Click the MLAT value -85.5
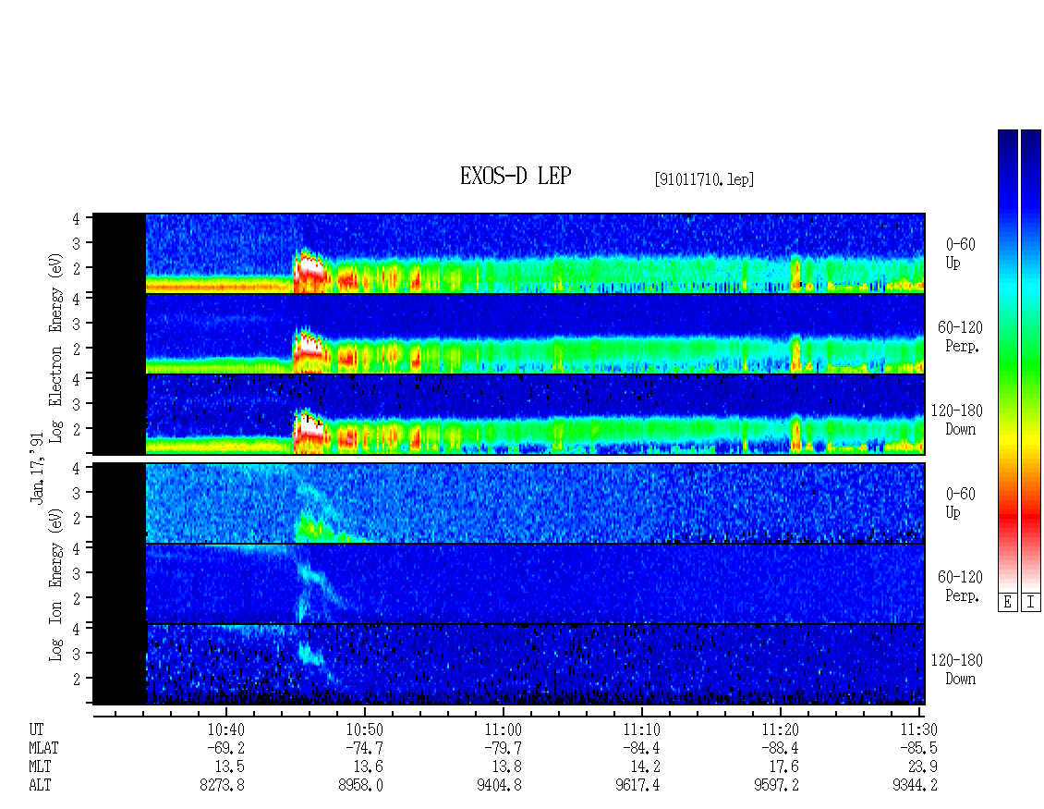The width and height of the screenshot is (1044, 809). point(918,748)
